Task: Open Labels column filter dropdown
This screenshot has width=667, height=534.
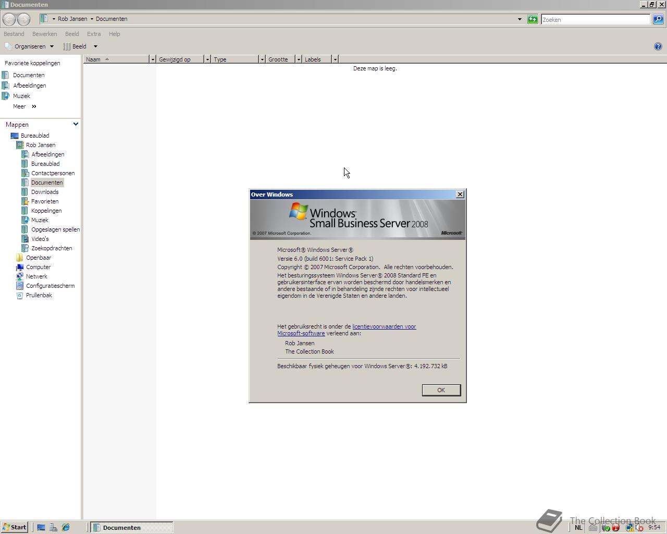Action: click(x=335, y=59)
